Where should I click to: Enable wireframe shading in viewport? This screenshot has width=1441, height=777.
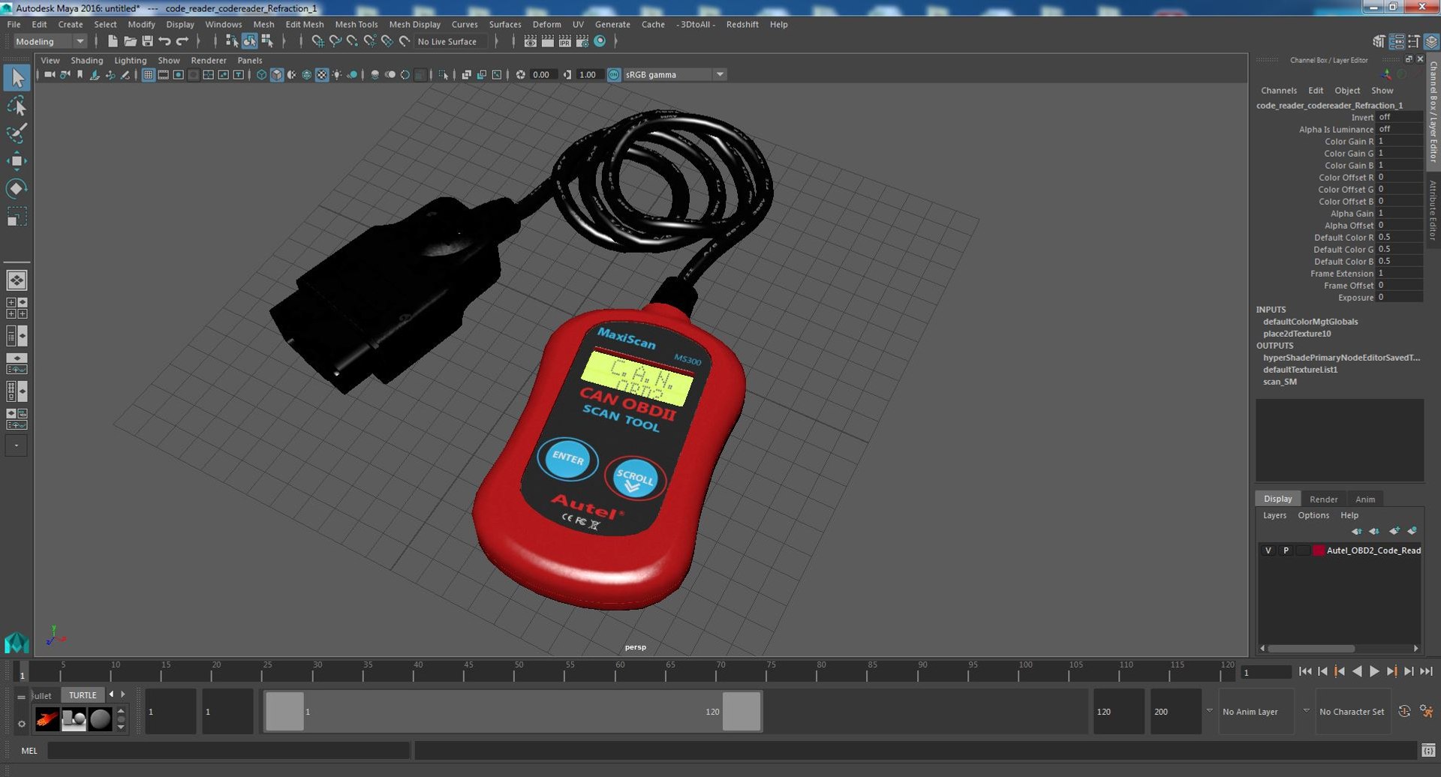coord(261,74)
